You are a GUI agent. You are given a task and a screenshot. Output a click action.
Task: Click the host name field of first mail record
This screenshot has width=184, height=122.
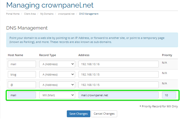[22, 64]
